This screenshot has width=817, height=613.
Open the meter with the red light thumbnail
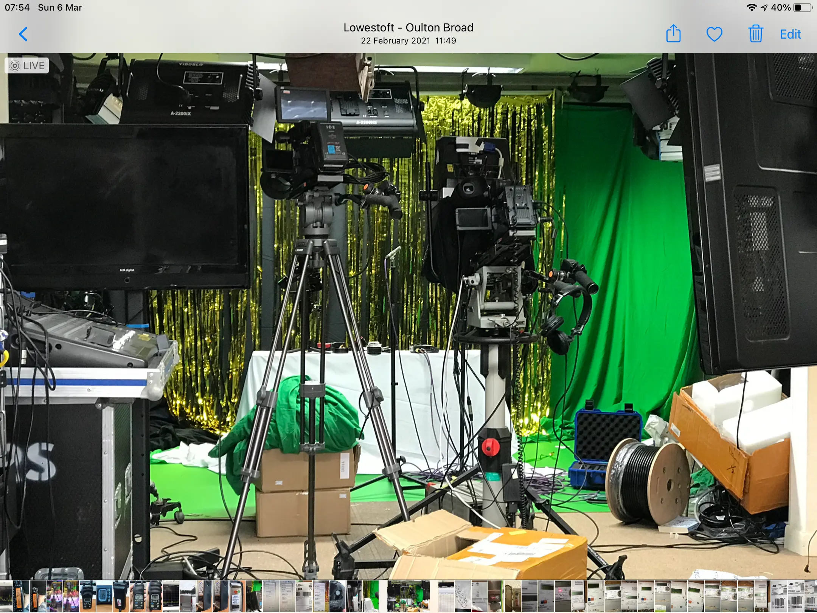pos(562,596)
